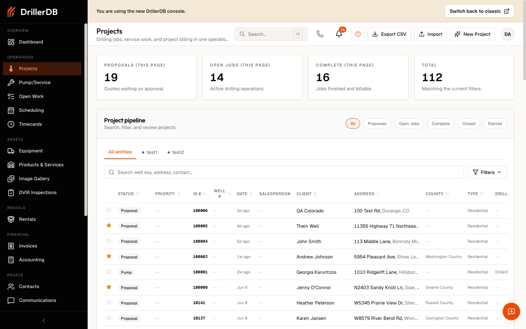Filter pipeline by Starred
This screenshot has height=329, width=526.
pos(495,124)
